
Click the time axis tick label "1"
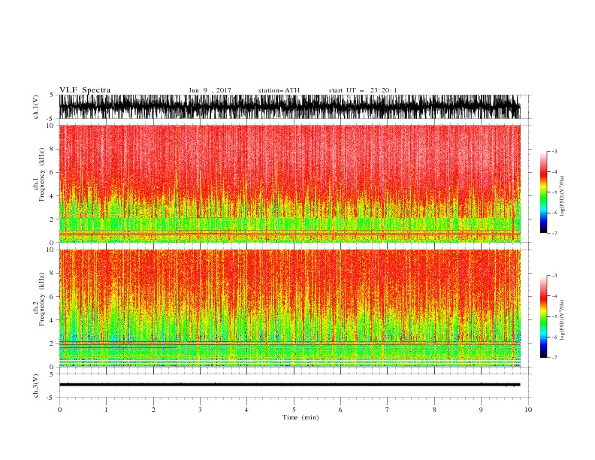point(106,410)
